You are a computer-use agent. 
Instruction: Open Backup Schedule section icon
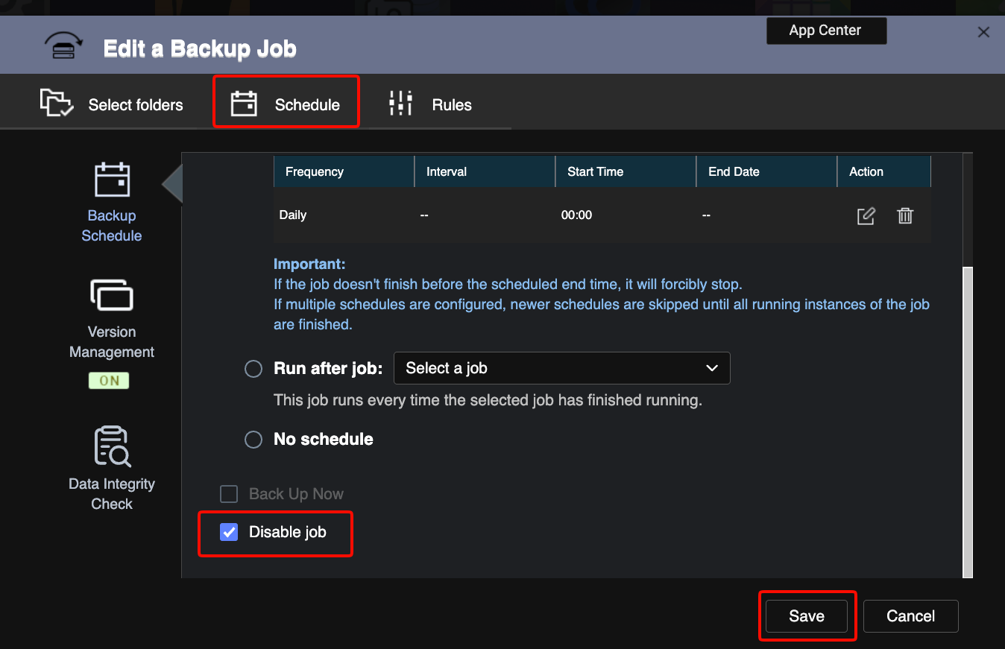click(x=112, y=180)
